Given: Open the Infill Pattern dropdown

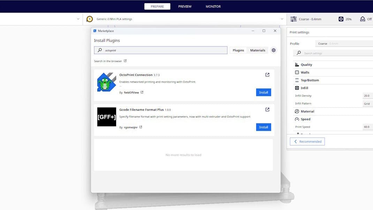Looking at the screenshot, I should pyautogui.click(x=367, y=104).
